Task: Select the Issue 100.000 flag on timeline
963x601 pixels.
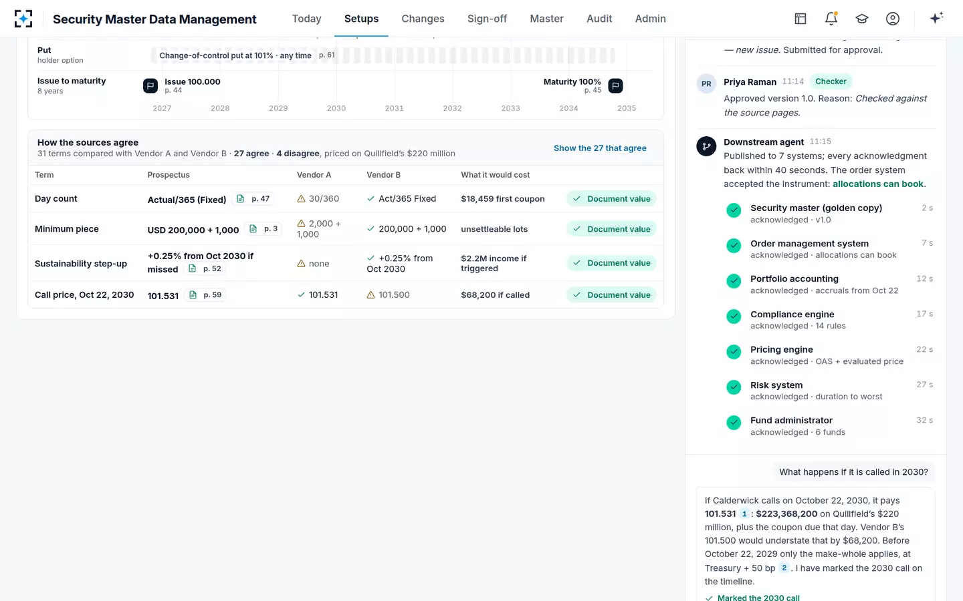Action: pos(150,85)
